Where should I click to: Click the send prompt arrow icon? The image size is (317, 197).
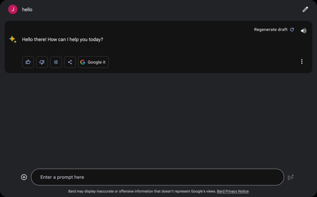[291, 177]
